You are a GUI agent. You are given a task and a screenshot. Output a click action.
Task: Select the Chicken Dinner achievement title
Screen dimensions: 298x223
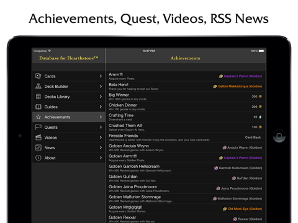(123, 105)
